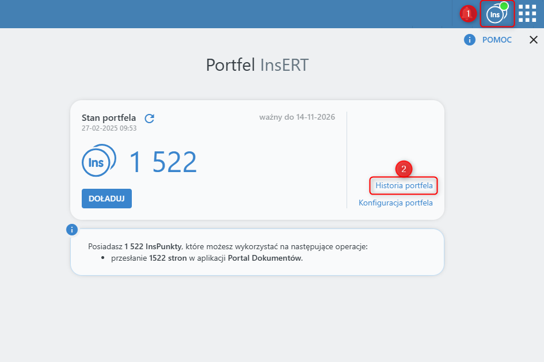This screenshot has height=362, width=544.
Task: Click the large Ins coin logo
Action: click(x=99, y=160)
